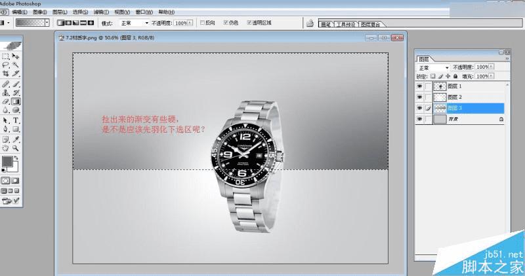The width and height of the screenshot is (525, 276).
Task: Choose linear gradient style in options bar
Action: point(60,23)
